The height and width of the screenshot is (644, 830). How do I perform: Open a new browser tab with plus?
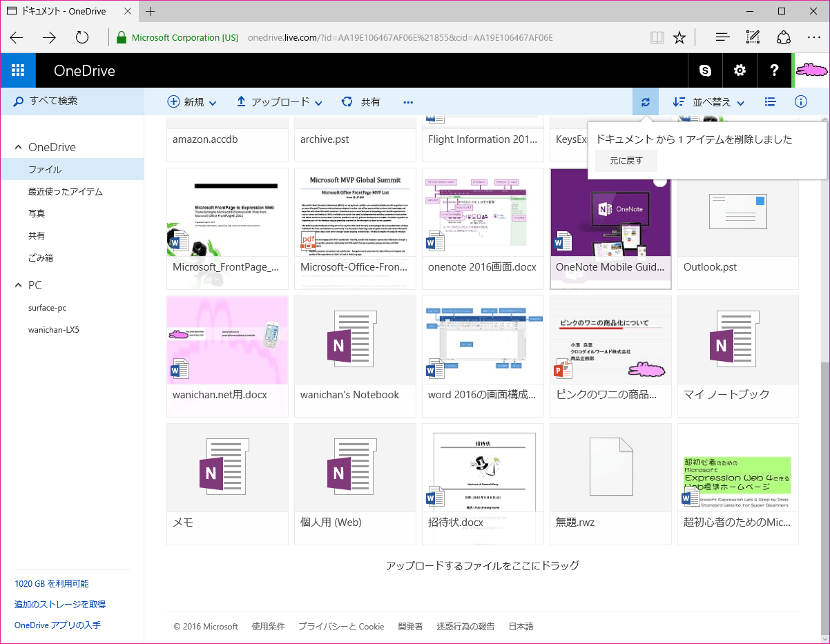pyautogui.click(x=151, y=11)
